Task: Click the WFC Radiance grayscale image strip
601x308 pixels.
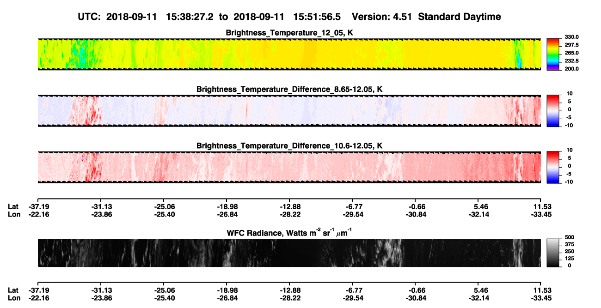Action: tap(289, 253)
